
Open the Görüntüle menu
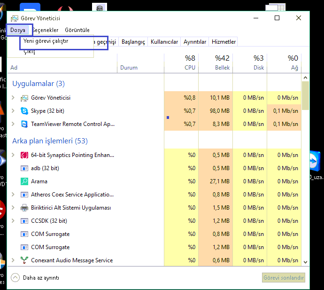coord(77,30)
